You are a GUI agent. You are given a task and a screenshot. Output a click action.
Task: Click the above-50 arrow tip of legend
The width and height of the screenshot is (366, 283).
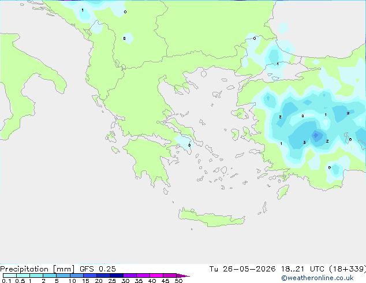coord(183,276)
